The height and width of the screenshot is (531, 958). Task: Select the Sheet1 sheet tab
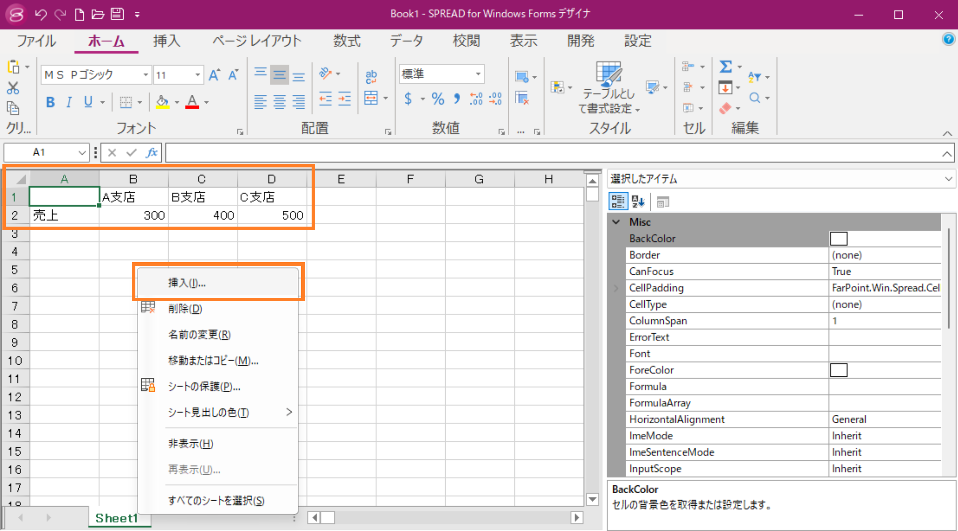click(x=117, y=518)
